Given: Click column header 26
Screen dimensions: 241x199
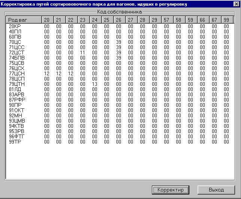Looking at the screenshot, I should tap(120, 20).
